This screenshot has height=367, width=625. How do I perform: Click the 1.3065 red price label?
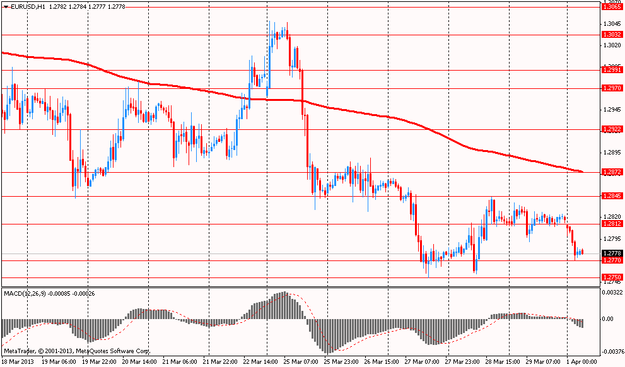[612, 7]
